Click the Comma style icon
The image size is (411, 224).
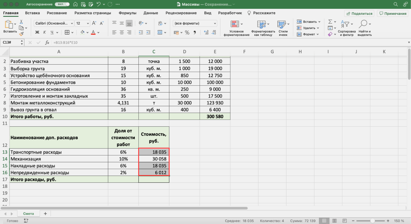195,32
